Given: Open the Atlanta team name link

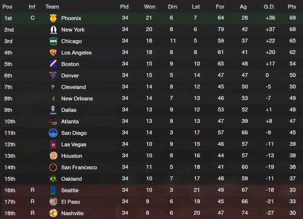Looking at the screenshot, I should (x=70, y=121).
